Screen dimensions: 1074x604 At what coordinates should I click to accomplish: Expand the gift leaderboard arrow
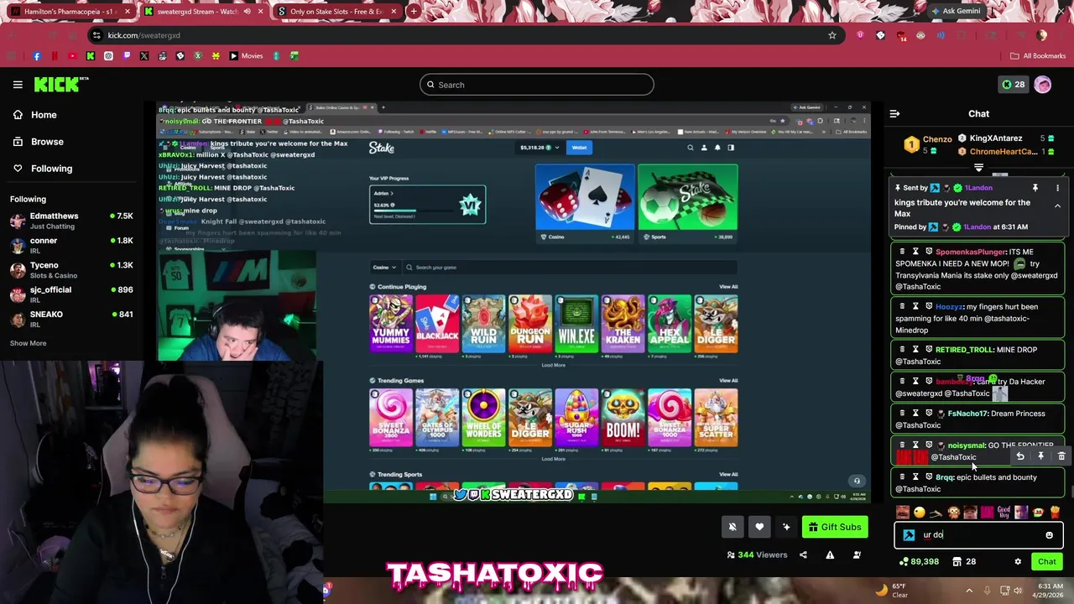pos(979,168)
